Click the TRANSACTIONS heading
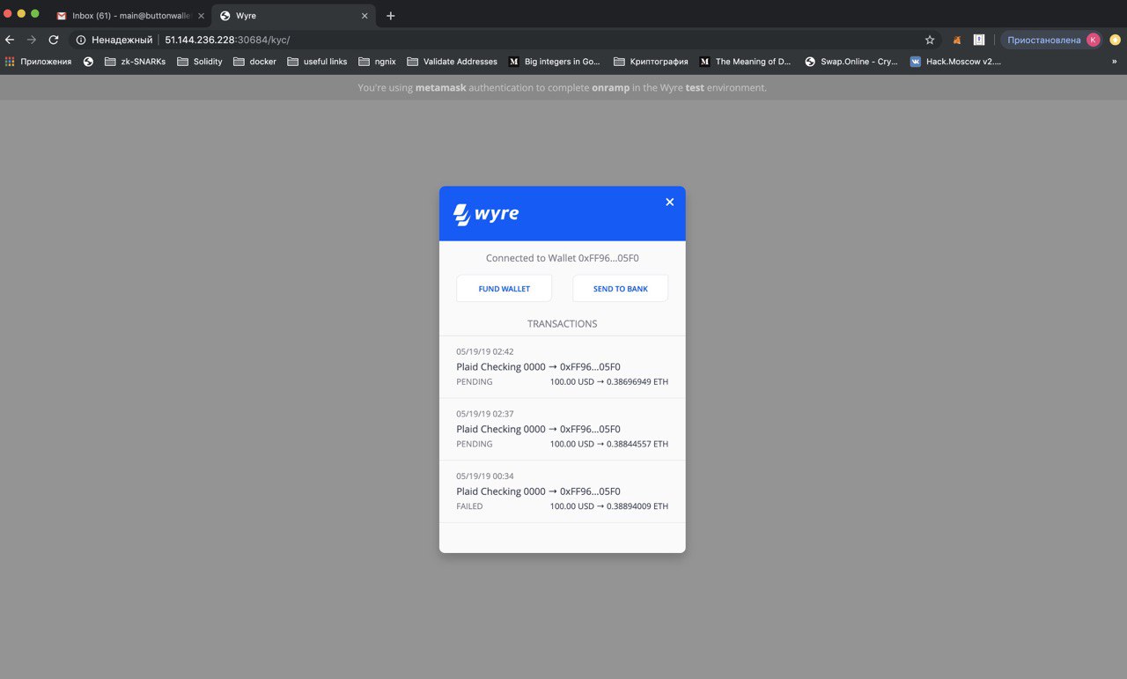 click(x=562, y=324)
